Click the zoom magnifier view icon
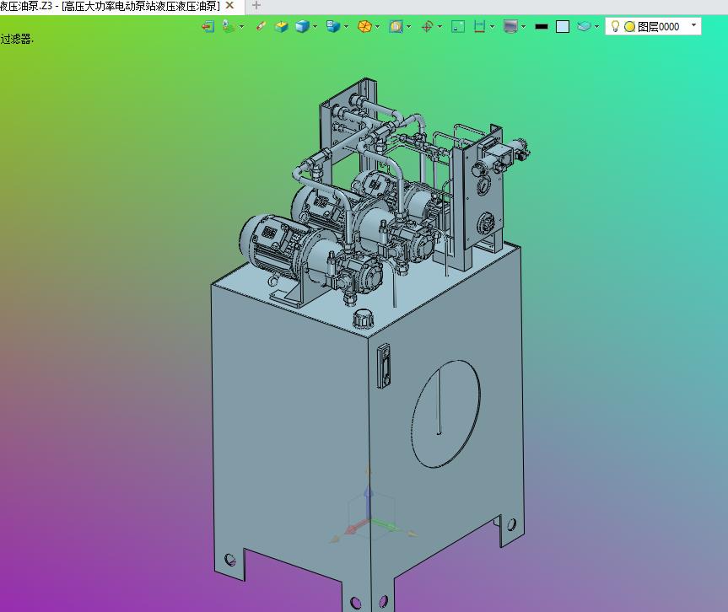 (x=396, y=26)
